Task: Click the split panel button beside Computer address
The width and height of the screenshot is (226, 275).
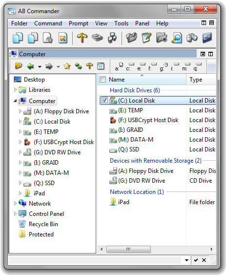Action: tap(210, 54)
